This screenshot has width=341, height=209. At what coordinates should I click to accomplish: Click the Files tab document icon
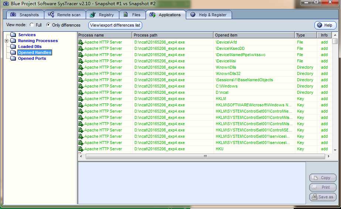(126, 14)
